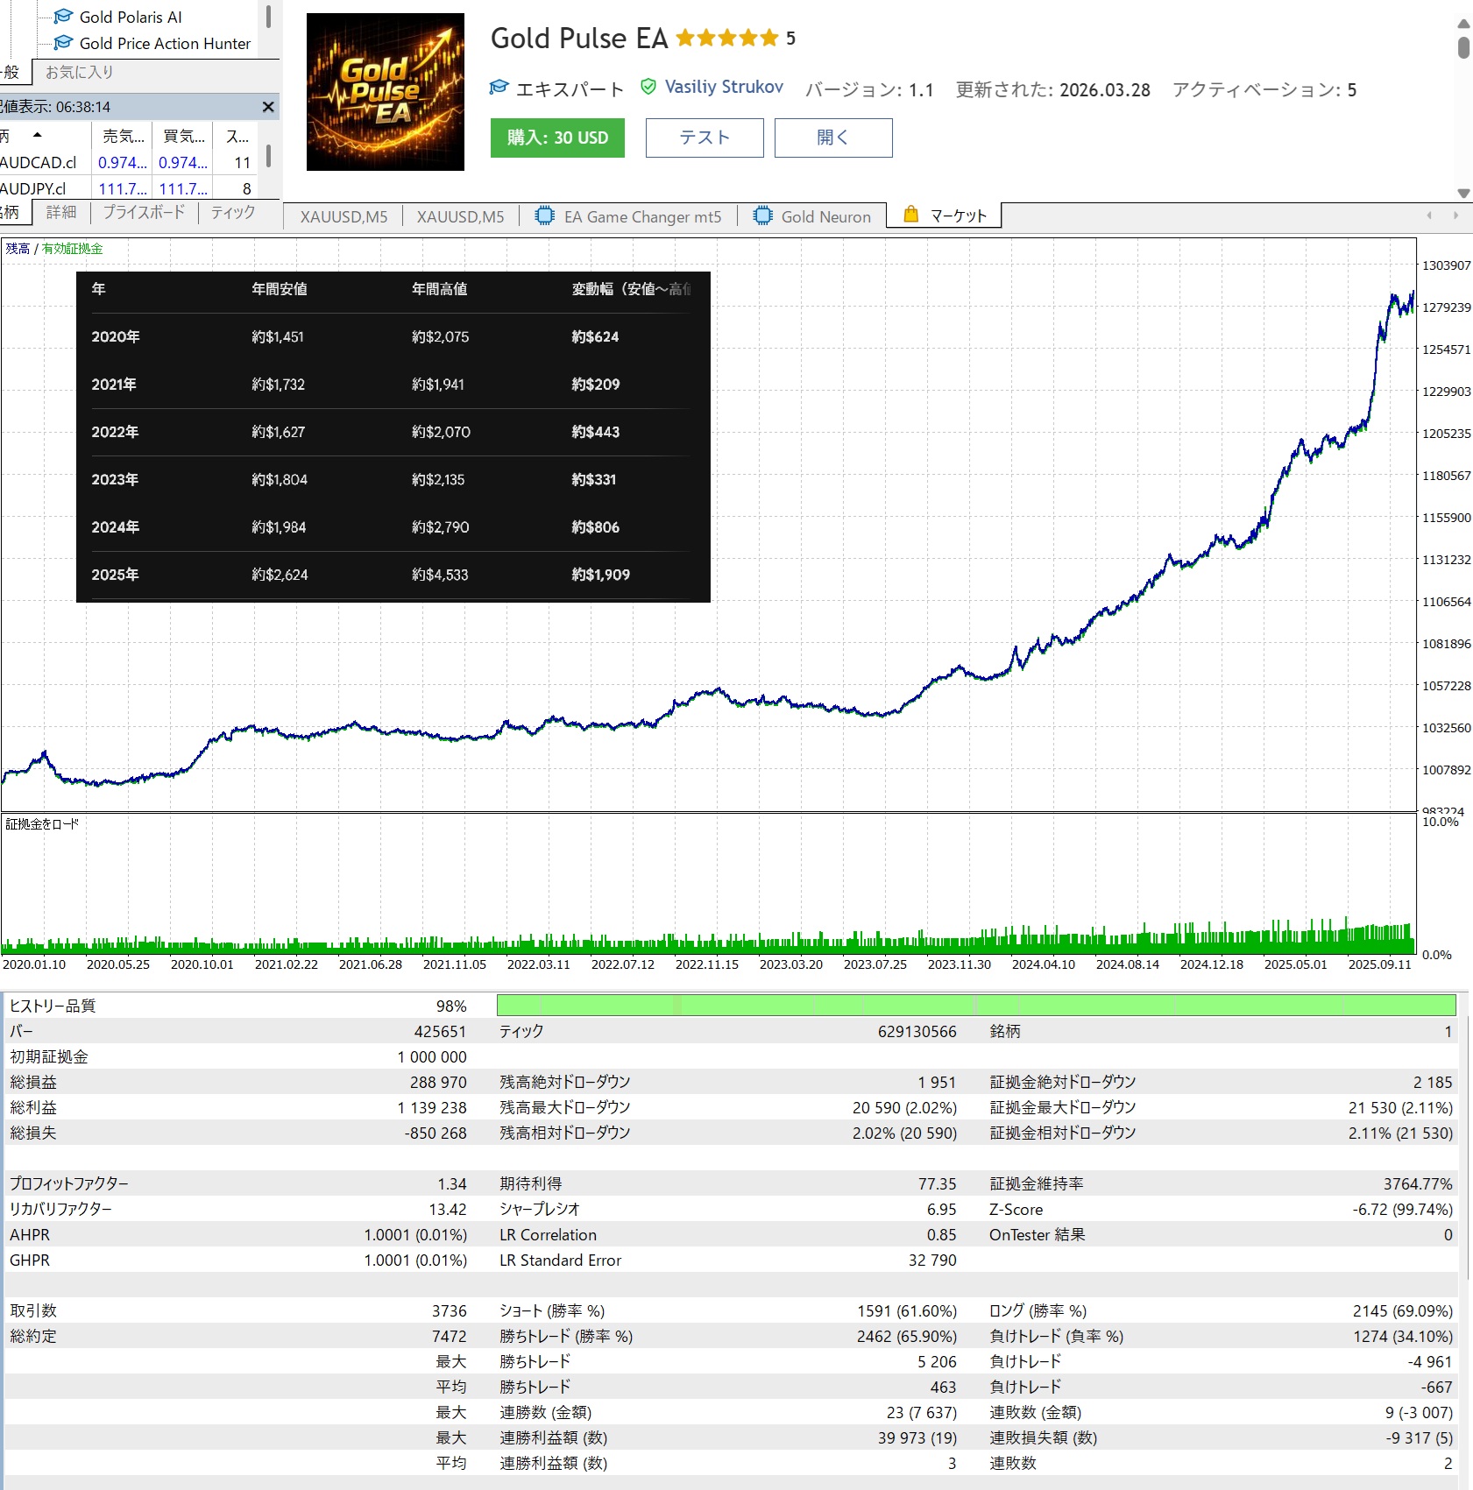The width and height of the screenshot is (1473, 1490).
Task: Open the プライスボード tab
Action: [144, 212]
